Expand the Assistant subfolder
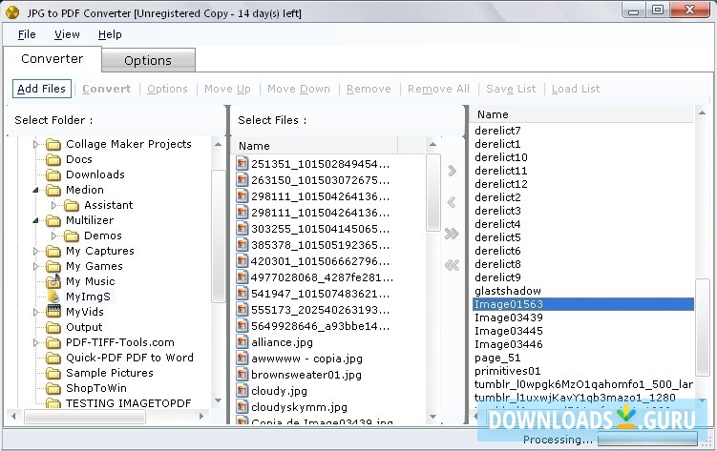This screenshot has height=451, width=717. [x=54, y=205]
